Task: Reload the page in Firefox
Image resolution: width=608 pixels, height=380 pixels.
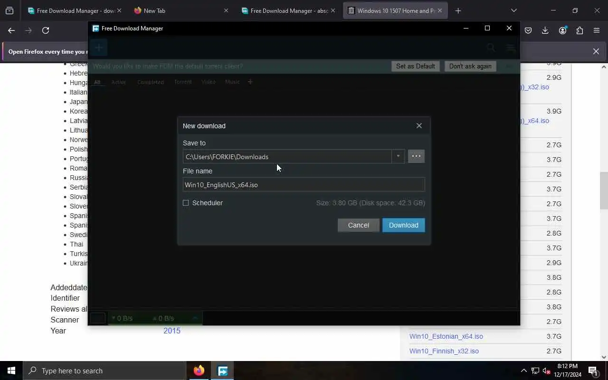Action: point(46,30)
